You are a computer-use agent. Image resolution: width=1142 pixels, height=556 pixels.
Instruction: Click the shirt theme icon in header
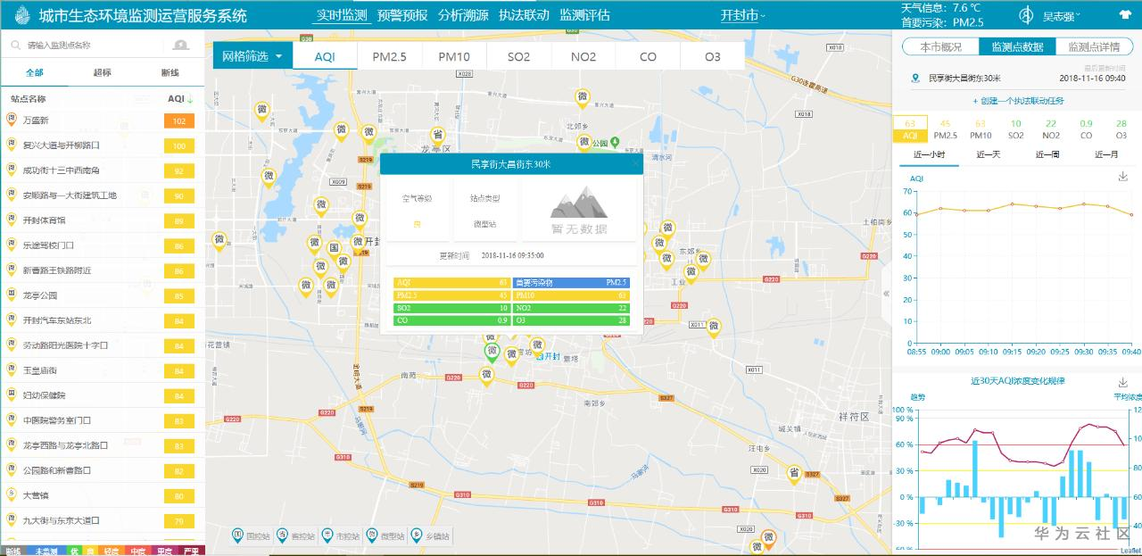[x=1125, y=15]
